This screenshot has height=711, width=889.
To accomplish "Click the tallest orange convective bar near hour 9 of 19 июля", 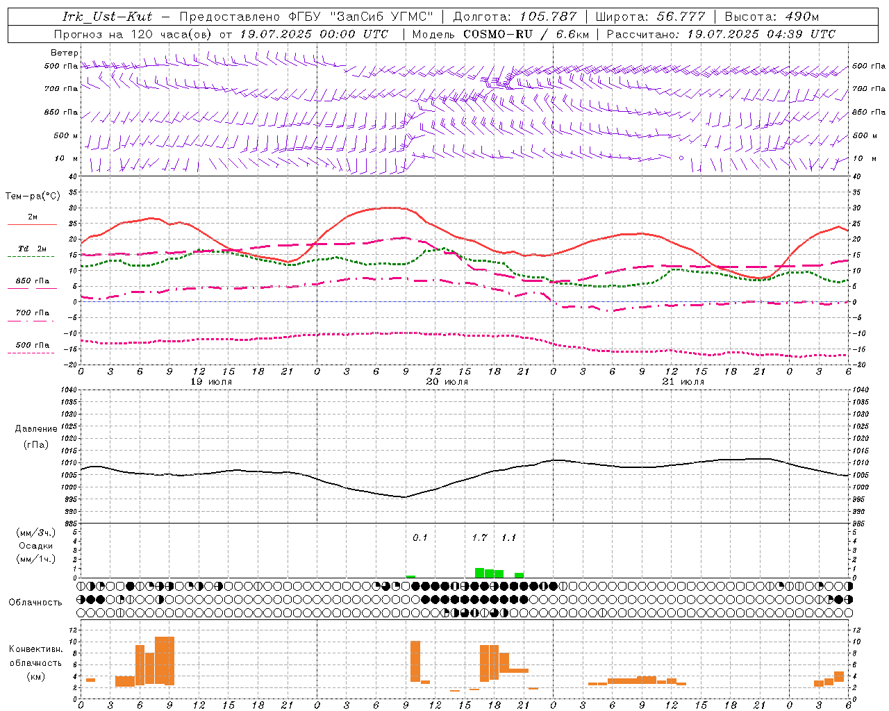I will pos(165,660).
